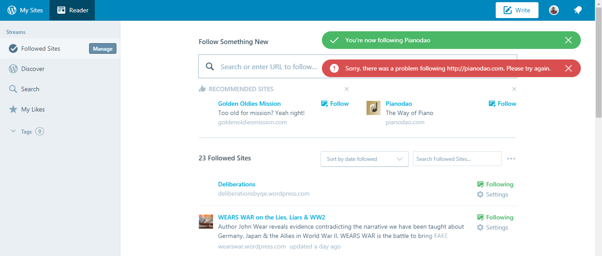This screenshot has width=602, height=256.
Task: Open the Sort by date followed dropdown
Action: 364,159
